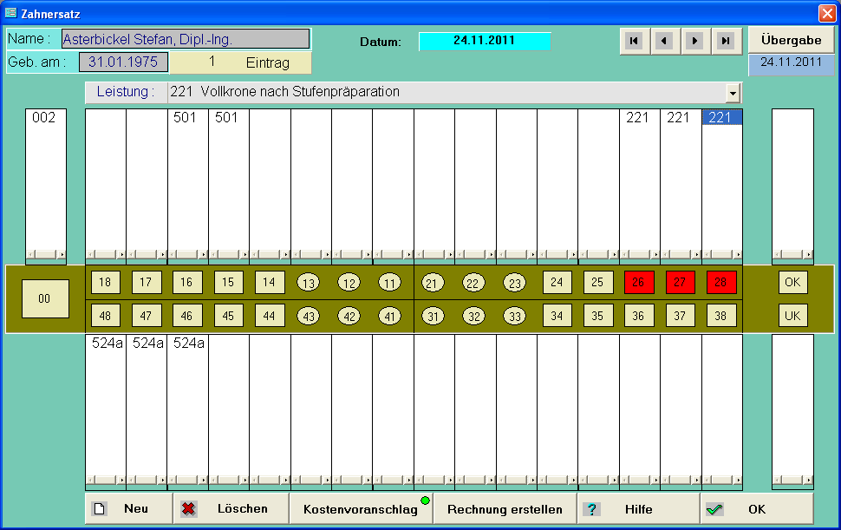The width and height of the screenshot is (841, 530).
Task: Confirm with the green checkmark OK button
Action: tap(756, 509)
